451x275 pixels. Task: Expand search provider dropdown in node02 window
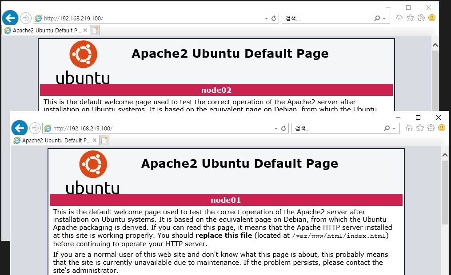click(384, 19)
